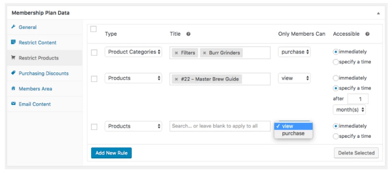Remove the Burr Grinders category tag

pyautogui.click(x=204, y=53)
